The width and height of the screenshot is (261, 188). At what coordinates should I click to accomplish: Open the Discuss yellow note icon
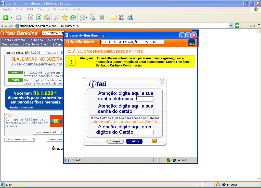pyautogui.click(x=113, y=18)
